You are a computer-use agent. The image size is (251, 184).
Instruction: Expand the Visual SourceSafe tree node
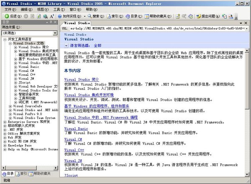click(10, 106)
